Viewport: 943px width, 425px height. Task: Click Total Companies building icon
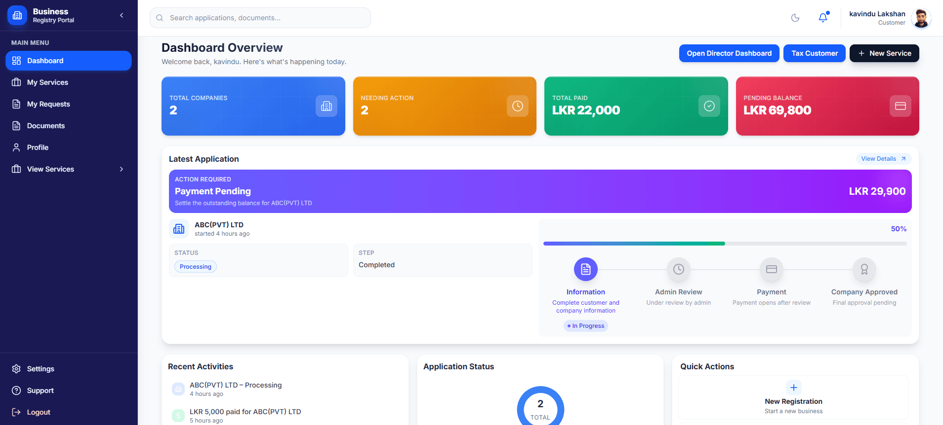click(327, 106)
